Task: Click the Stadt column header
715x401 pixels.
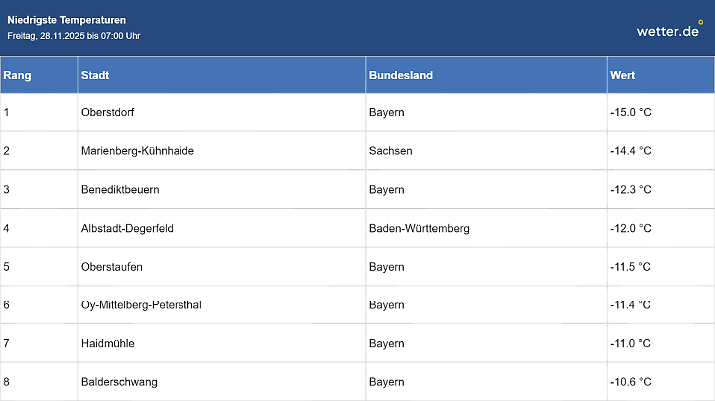Action: [x=96, y=76]
